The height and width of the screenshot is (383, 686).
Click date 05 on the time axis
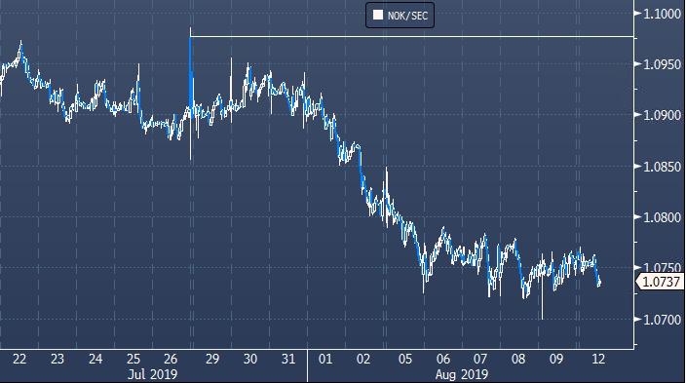(405, 359)
